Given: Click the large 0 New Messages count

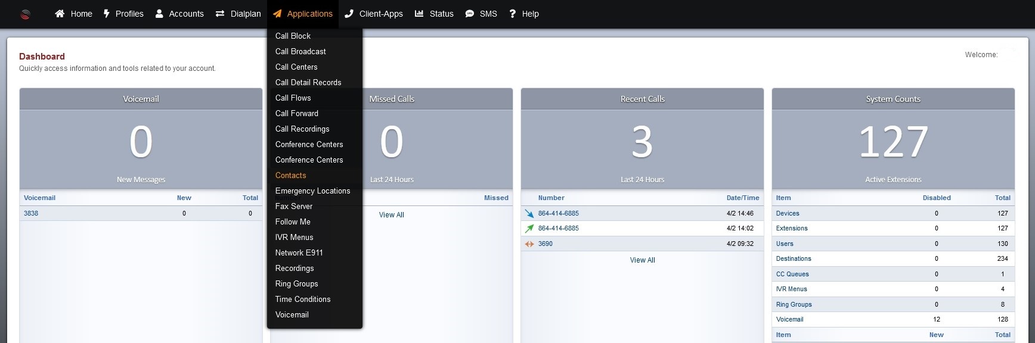Looking at the screenshot, I should point(141,142).
